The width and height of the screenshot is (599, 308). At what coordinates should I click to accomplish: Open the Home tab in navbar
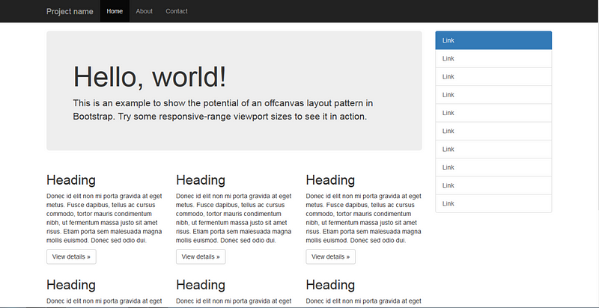[x=115, y=11]
